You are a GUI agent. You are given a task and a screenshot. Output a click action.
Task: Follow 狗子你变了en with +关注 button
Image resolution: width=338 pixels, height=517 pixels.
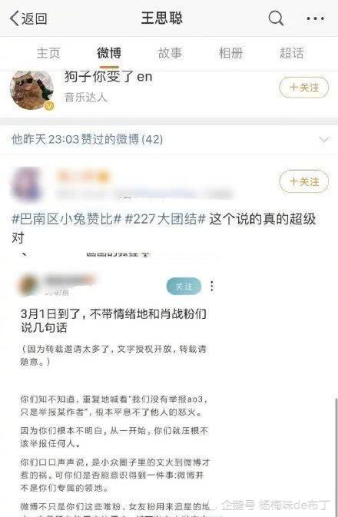304,88
